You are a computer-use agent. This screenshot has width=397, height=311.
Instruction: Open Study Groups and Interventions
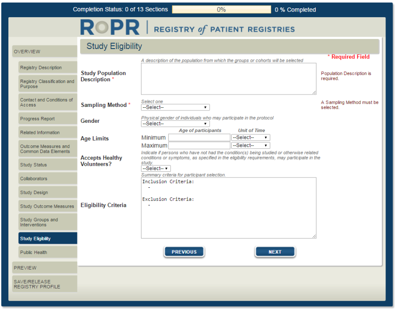pyautogui.click(x=48, y=222)
